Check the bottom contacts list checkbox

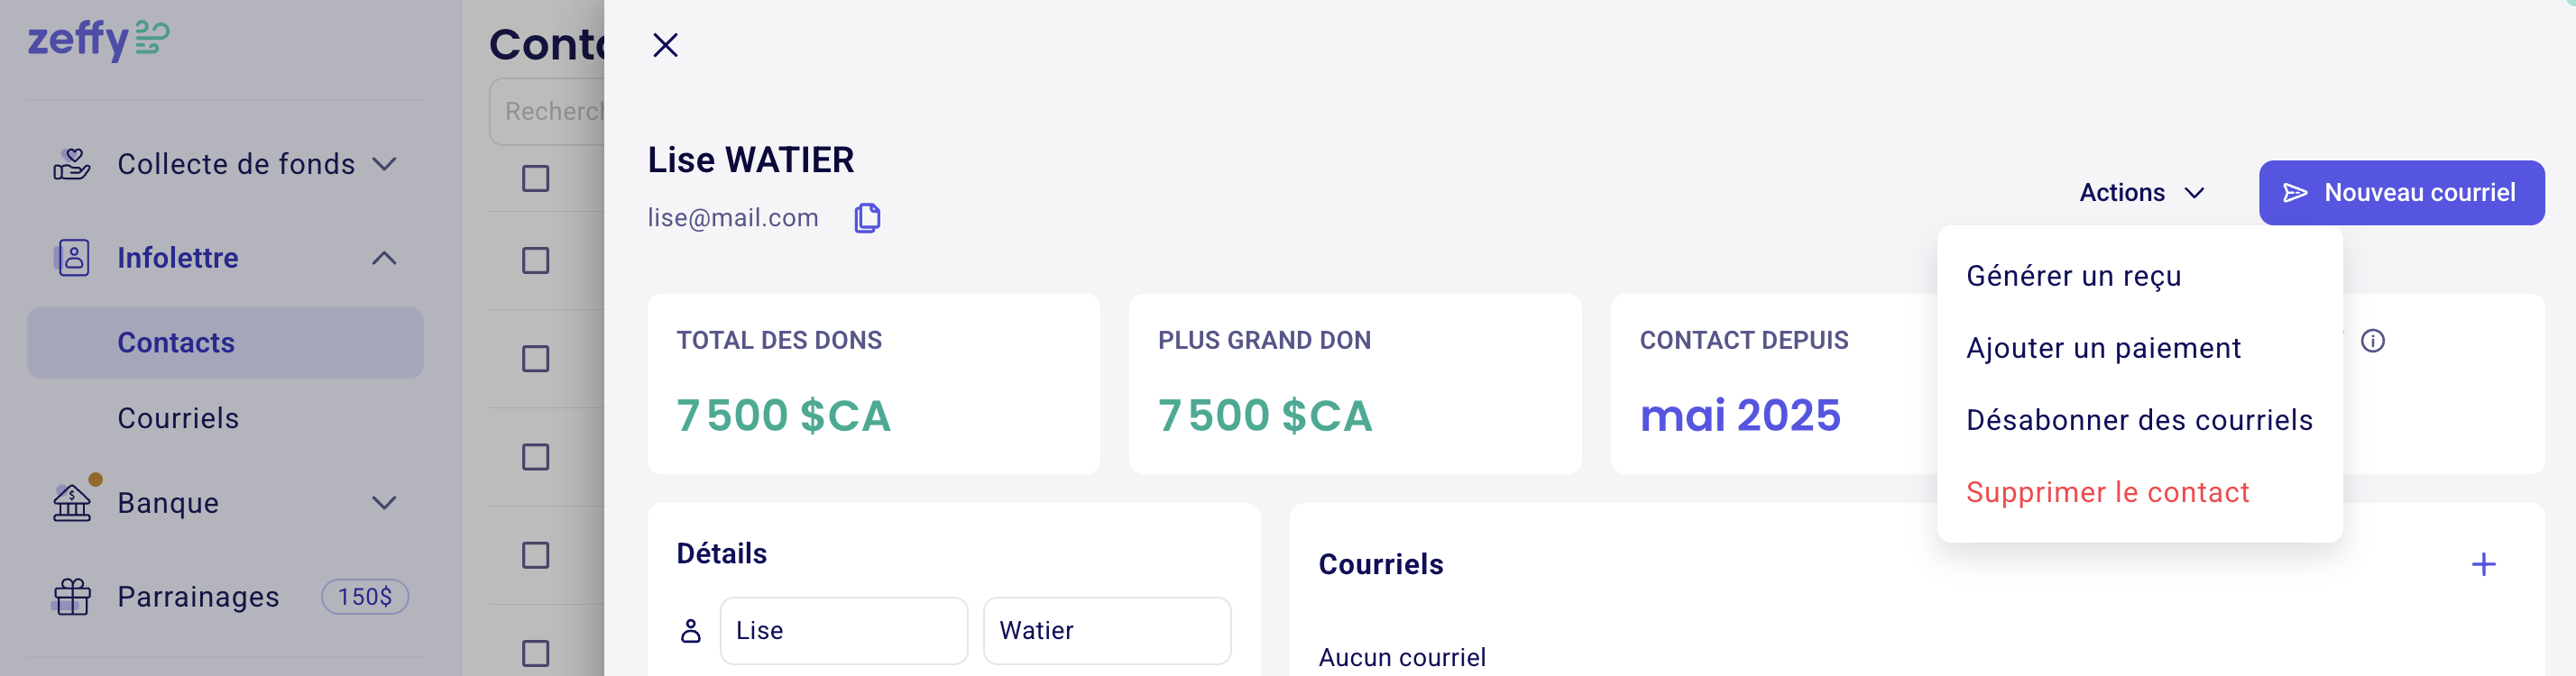pyautogui.click(x=535, y=652)
